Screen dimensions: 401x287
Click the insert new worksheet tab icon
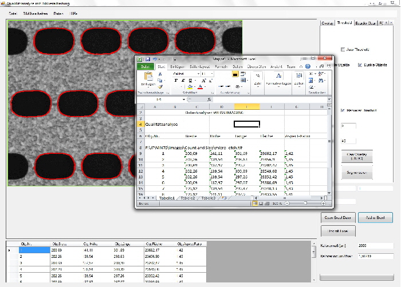click(x=225, y=198)
